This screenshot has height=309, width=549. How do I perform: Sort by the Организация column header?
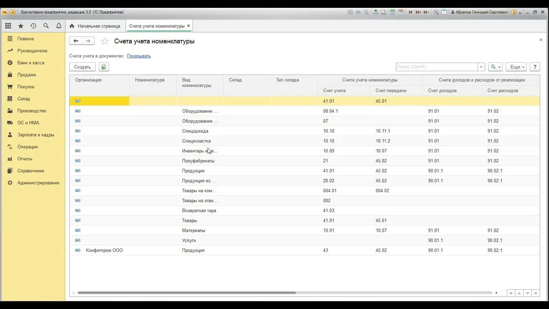[x=100, y=85]
